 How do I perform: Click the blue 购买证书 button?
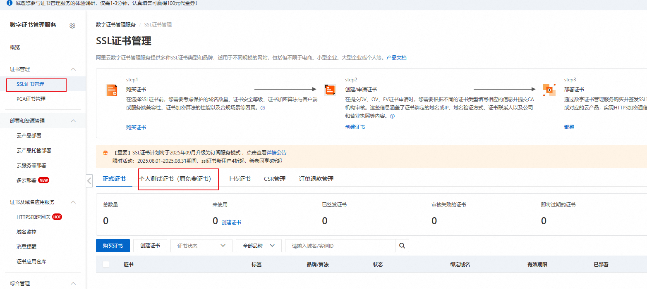[113, 246]
